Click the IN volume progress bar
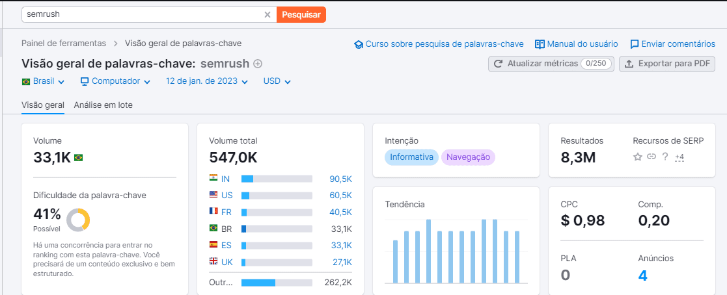This screenshot has height=295, width=727. (277, 179)
